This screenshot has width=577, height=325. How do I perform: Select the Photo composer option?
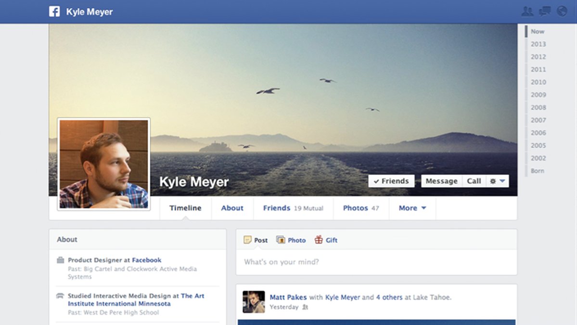(x=291, y=240)
